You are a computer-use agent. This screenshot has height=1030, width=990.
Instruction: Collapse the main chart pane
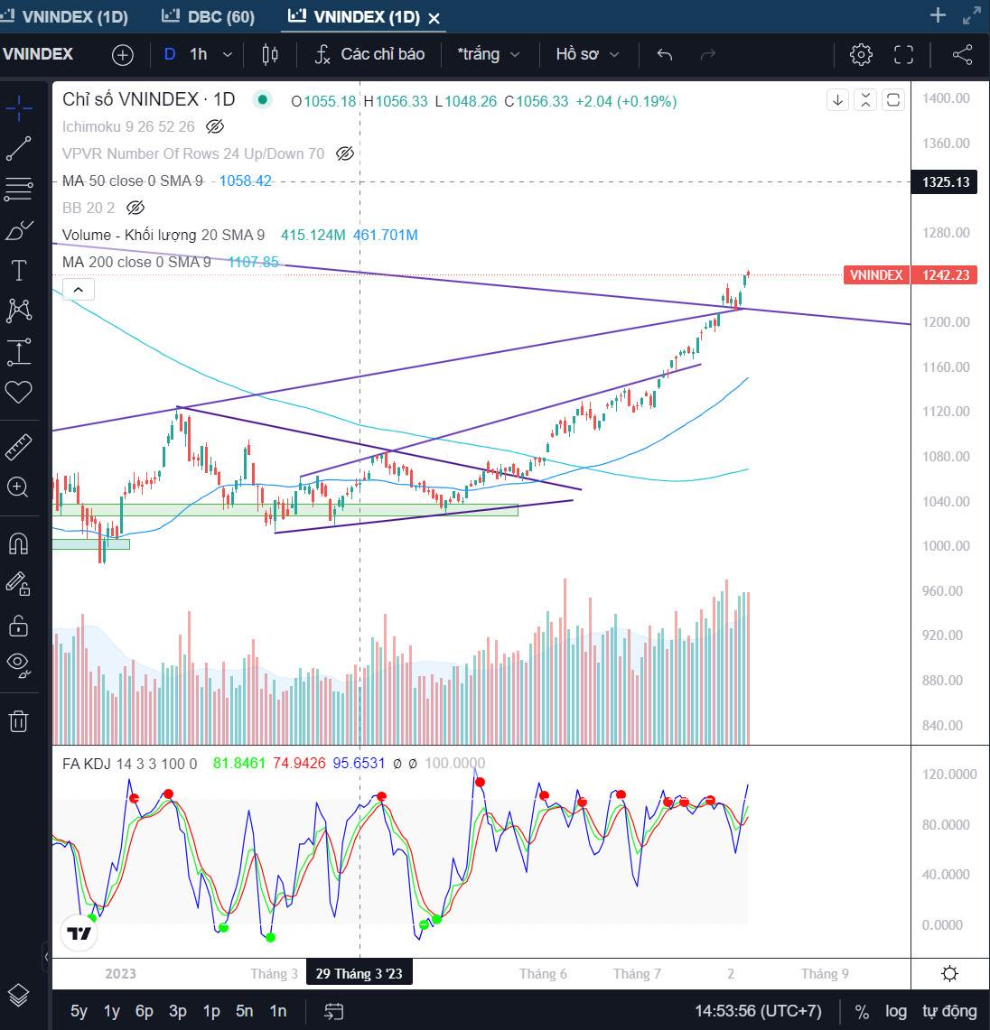[865, 100]
